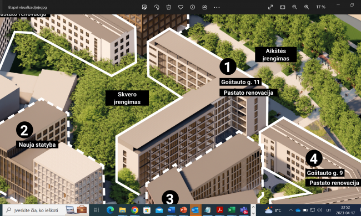This screenshot has width=361, height=216.
Task: Click the 17% zoom level indicator
Action: (x=320, y=7)
